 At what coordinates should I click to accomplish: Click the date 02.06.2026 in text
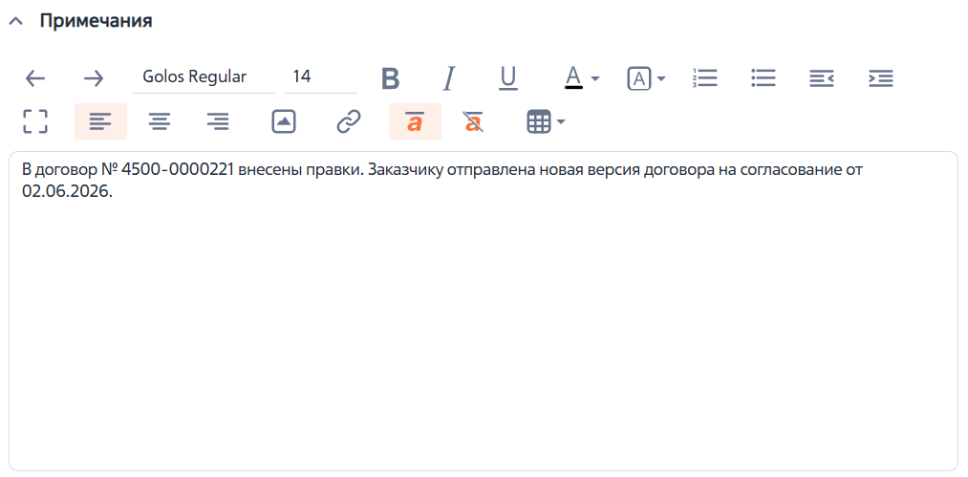pyautogui.click(x=67, y=192)
